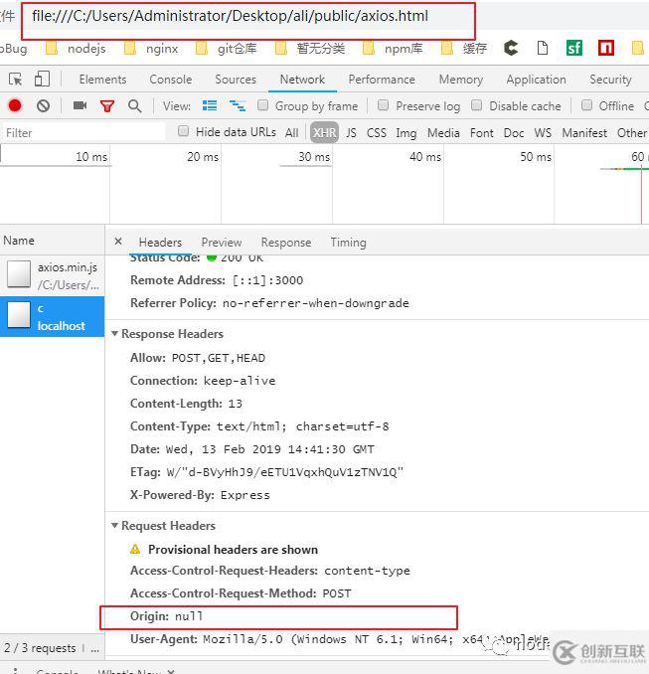The image size is (649, 674).
Task: Open the nodejs bookmark folder
Action: point(76,49)
